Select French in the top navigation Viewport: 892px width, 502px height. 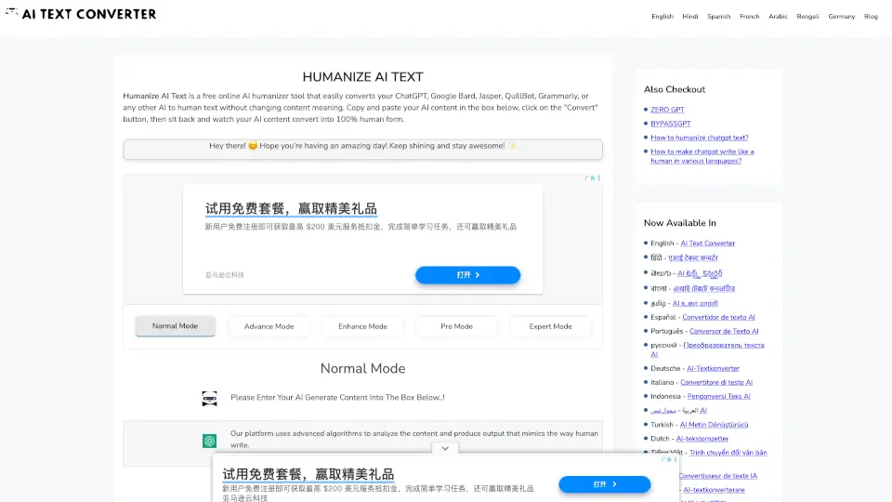coord(749,17)
